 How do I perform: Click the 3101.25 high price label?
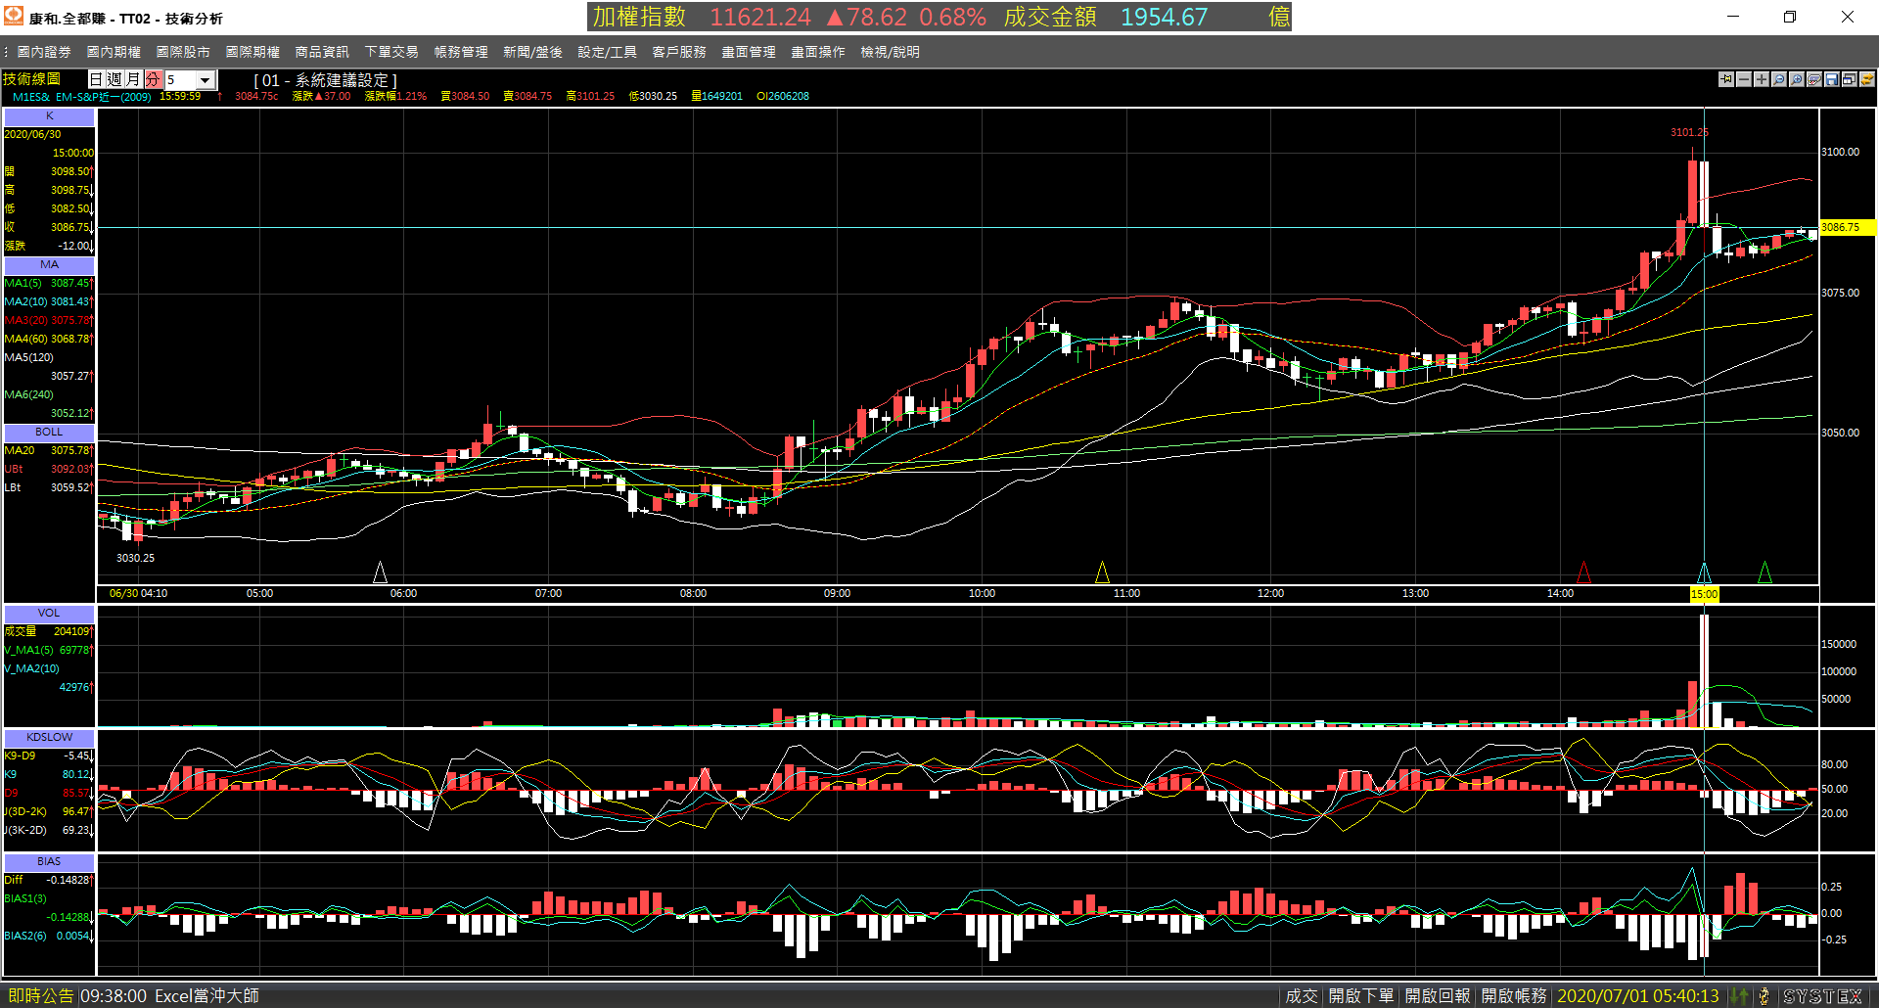pos(1689,132)
